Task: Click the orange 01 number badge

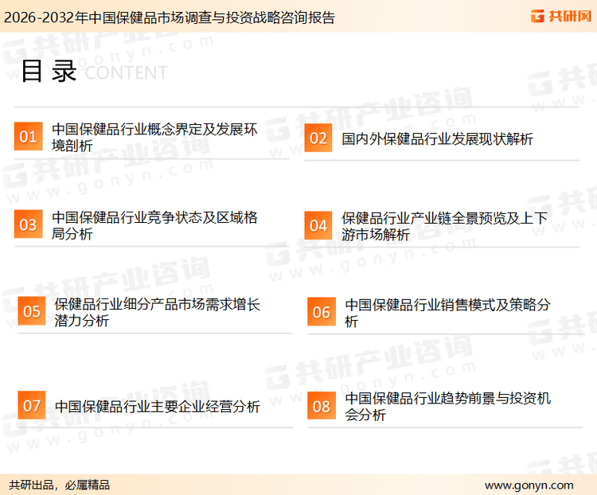Action: coord(28,136)
